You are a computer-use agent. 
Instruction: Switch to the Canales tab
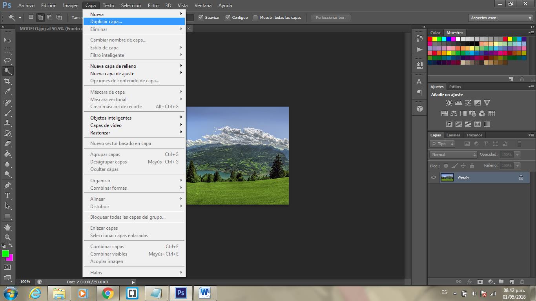coord(453,135)
